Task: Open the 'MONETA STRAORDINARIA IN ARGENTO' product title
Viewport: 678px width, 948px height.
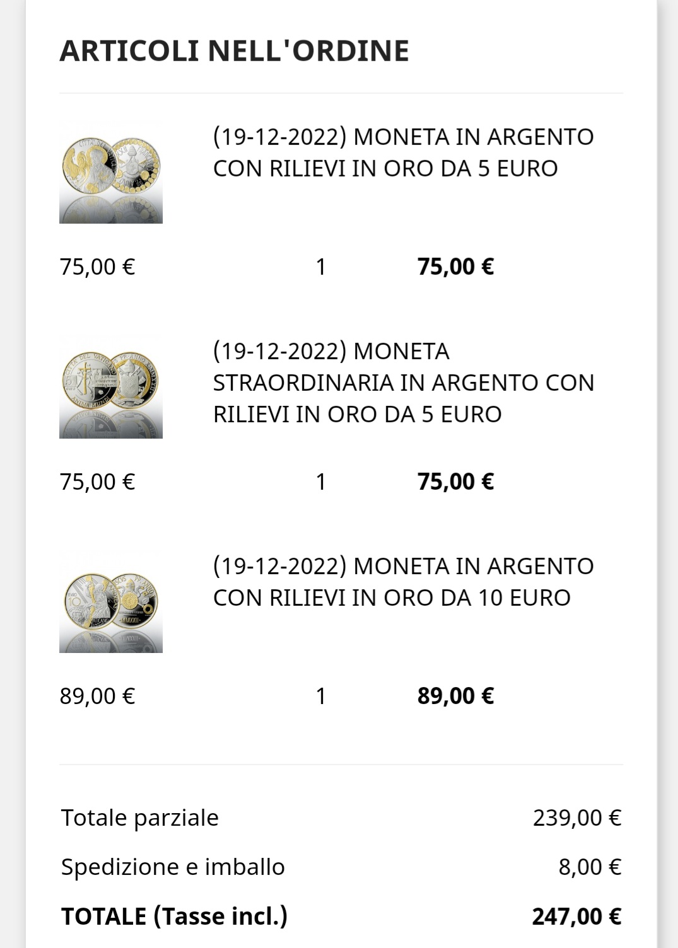Action: [404, 383]
